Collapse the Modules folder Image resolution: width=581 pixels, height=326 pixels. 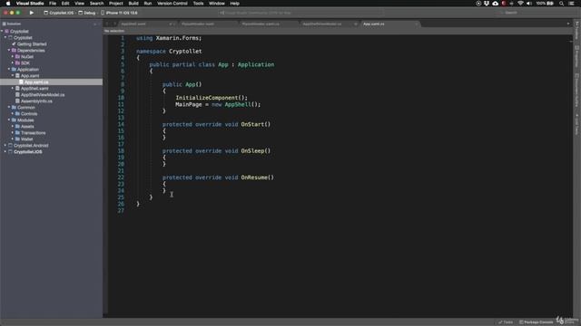pos(9,120)
